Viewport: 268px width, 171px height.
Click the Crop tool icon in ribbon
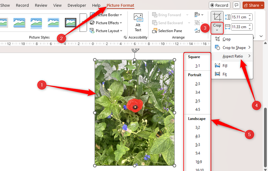point(217,17)
